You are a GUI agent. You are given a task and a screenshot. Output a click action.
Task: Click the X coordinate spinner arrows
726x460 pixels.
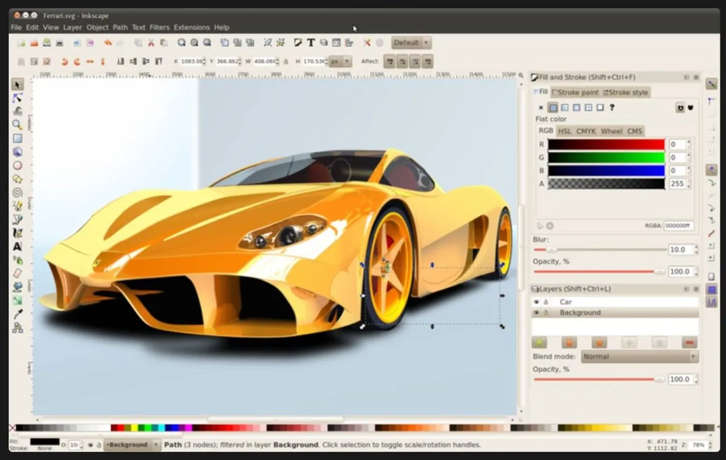pos(204,62)
